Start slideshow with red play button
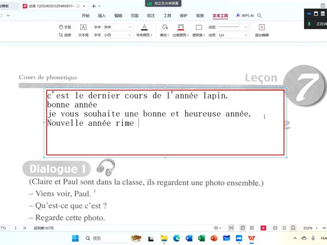 (263, 228)
